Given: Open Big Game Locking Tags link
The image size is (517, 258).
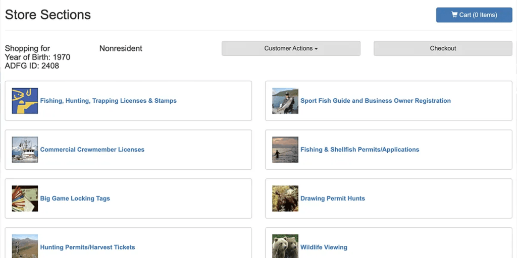Looking at the screenshot, I should coord(75,199).
